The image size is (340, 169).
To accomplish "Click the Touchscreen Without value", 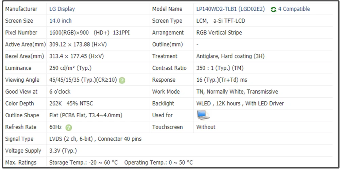I will [x=206, y=127].
